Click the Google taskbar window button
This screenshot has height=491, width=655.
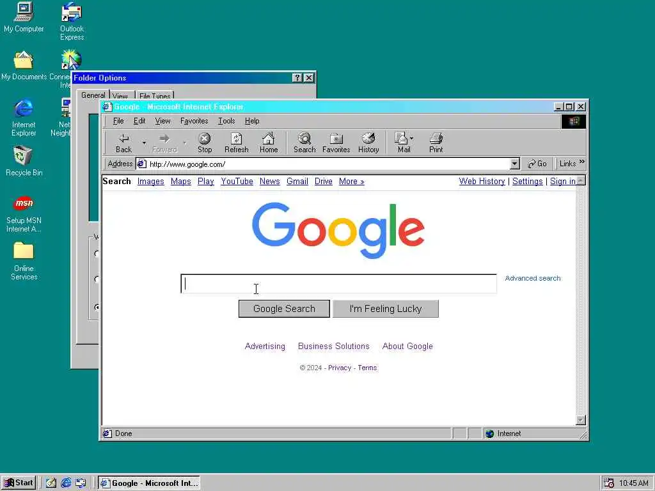click(x=149, y=483)
